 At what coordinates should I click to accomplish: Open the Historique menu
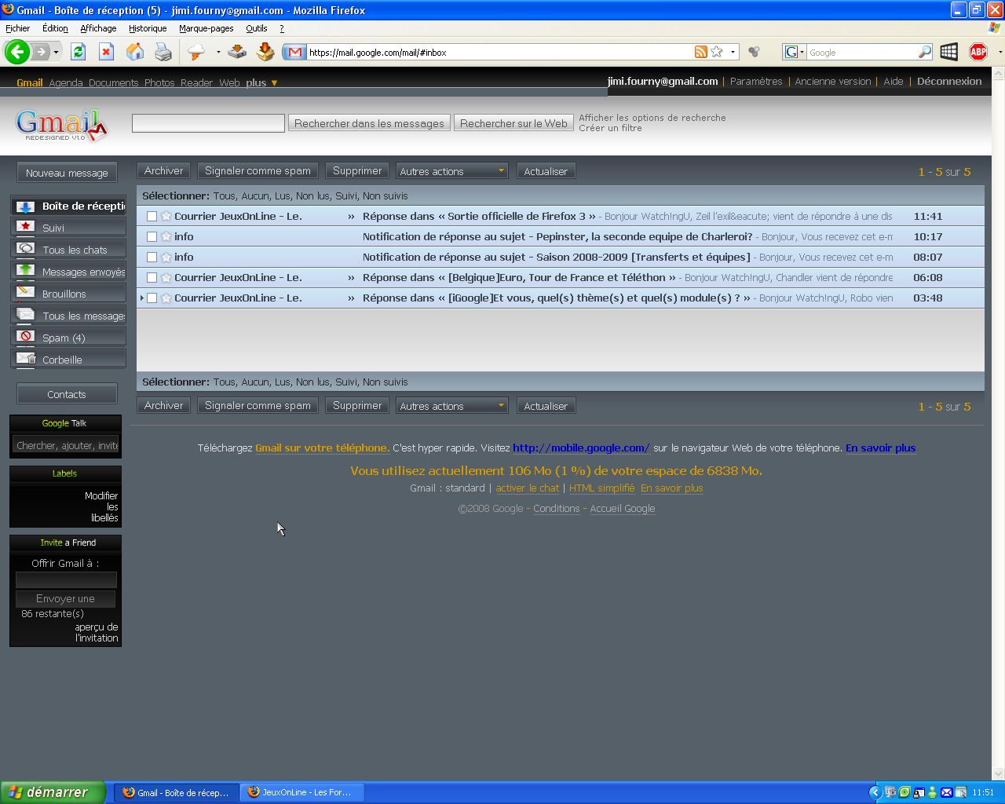point(148,28)
